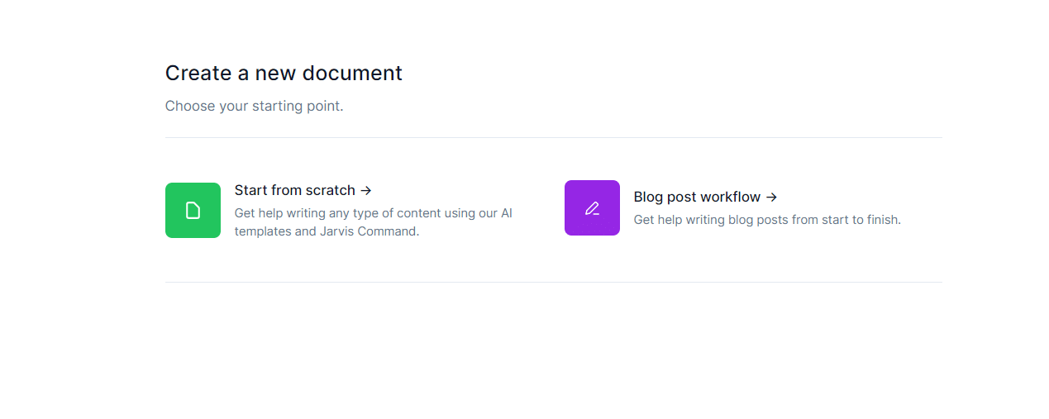Click the divider line below the two options
Image resolution: width=1049 pixels, height=419 pixels.
tap(553, 282)
